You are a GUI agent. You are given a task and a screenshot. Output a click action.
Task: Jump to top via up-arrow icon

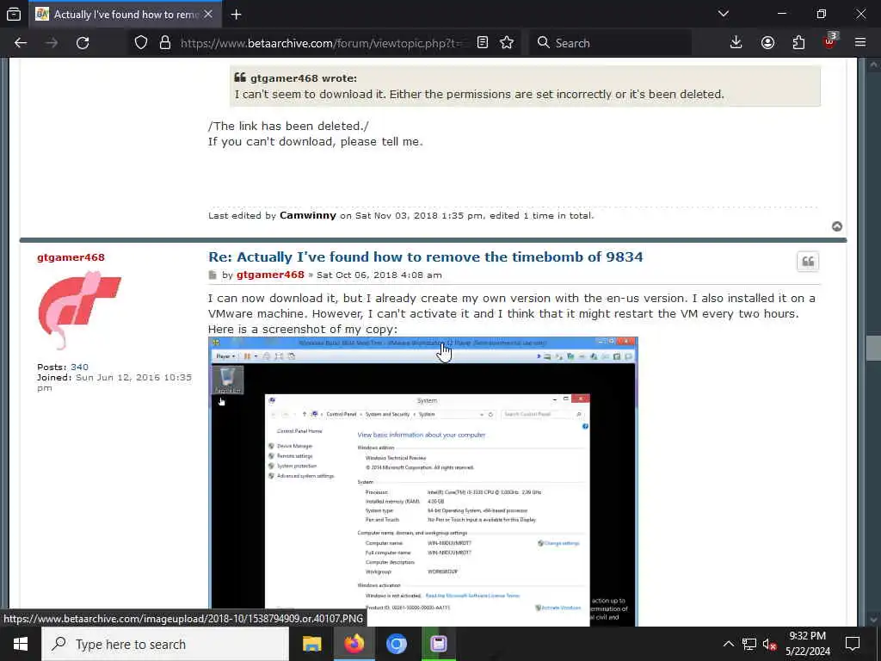[x=836, y=226]
